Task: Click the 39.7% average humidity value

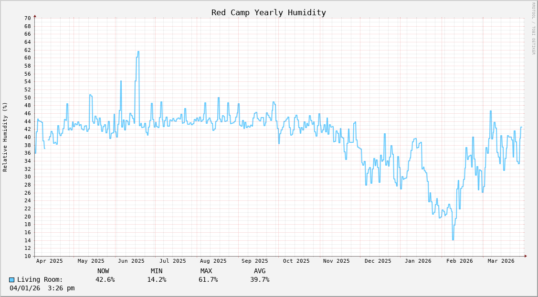Action: coord(260,280)
